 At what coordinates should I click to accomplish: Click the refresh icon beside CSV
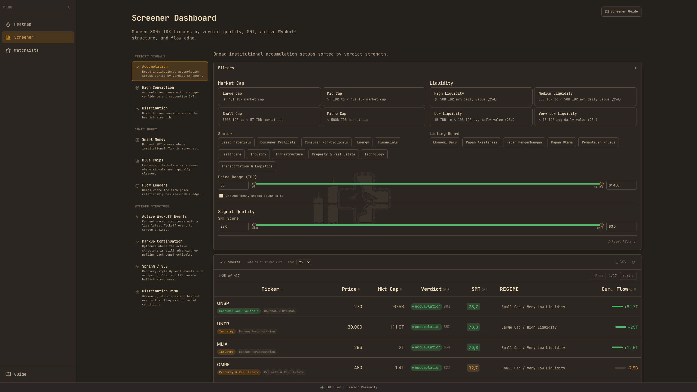[x=634, y=262]
